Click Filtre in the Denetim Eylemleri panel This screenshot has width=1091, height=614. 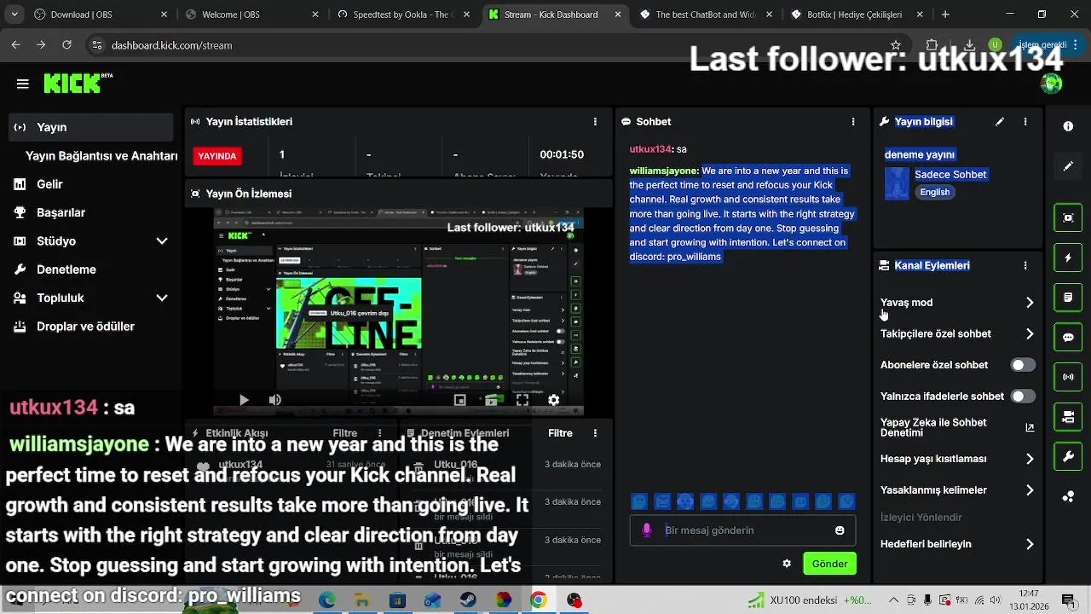pos(560,433)
